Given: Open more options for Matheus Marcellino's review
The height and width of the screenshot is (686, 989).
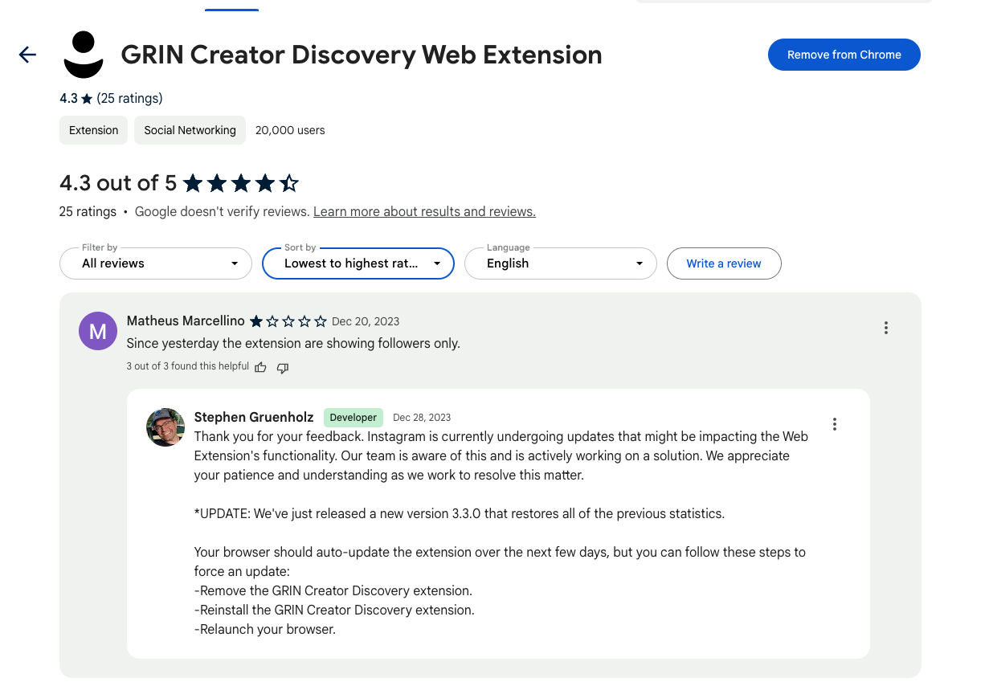Looking at the screenshot, I should 885,328.
